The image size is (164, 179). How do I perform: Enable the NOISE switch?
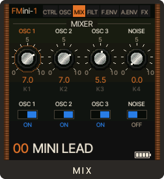137,115
